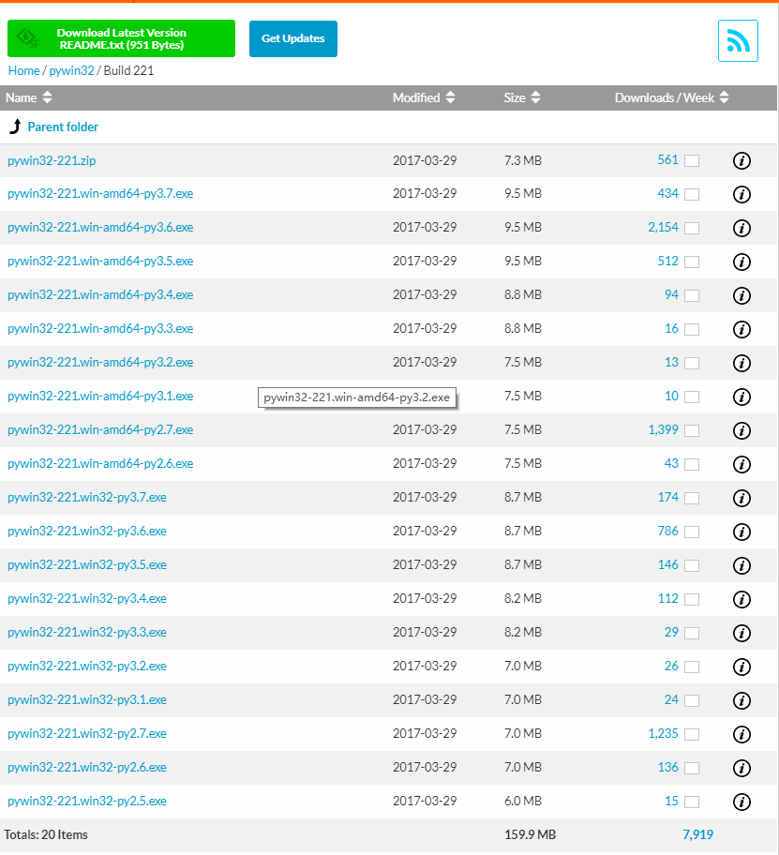Download pywin32-221.win-amd64-py3.6.exe
The image size is (779, 855).
[100, 228]
